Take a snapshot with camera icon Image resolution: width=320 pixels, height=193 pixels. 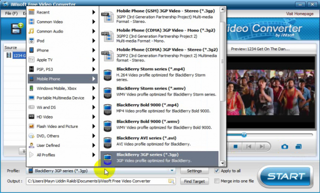[x=285, y=146]
